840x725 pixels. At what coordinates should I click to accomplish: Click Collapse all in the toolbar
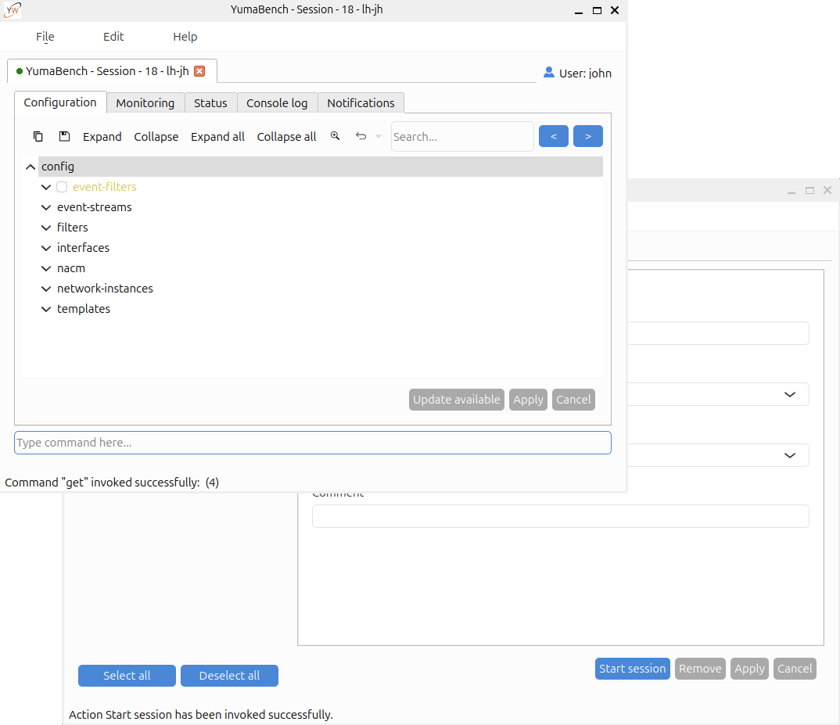(286, 137)
